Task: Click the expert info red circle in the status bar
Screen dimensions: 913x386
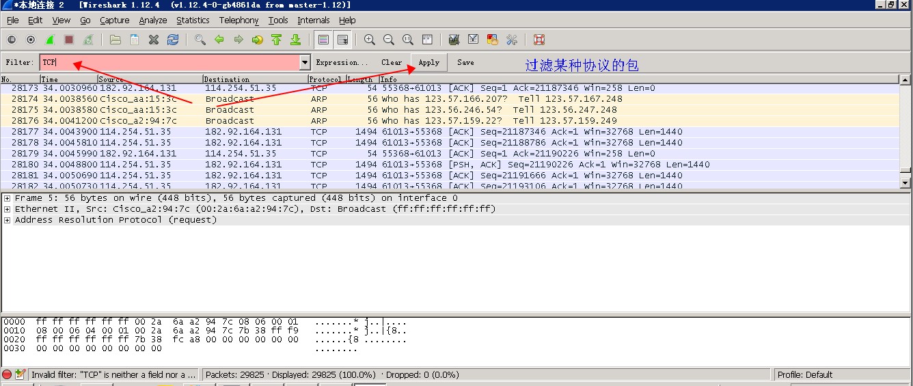Action: point(8,374)
